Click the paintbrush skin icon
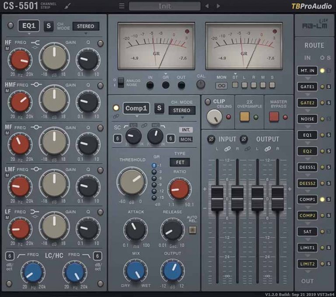Viewport: 336px width, 297px height. 66,6
